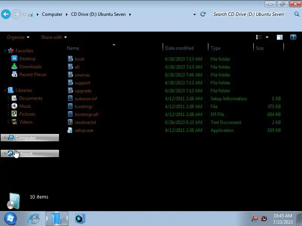302x226 pixels.
Task: Change view using the view icon
Action: click(259, 37)
